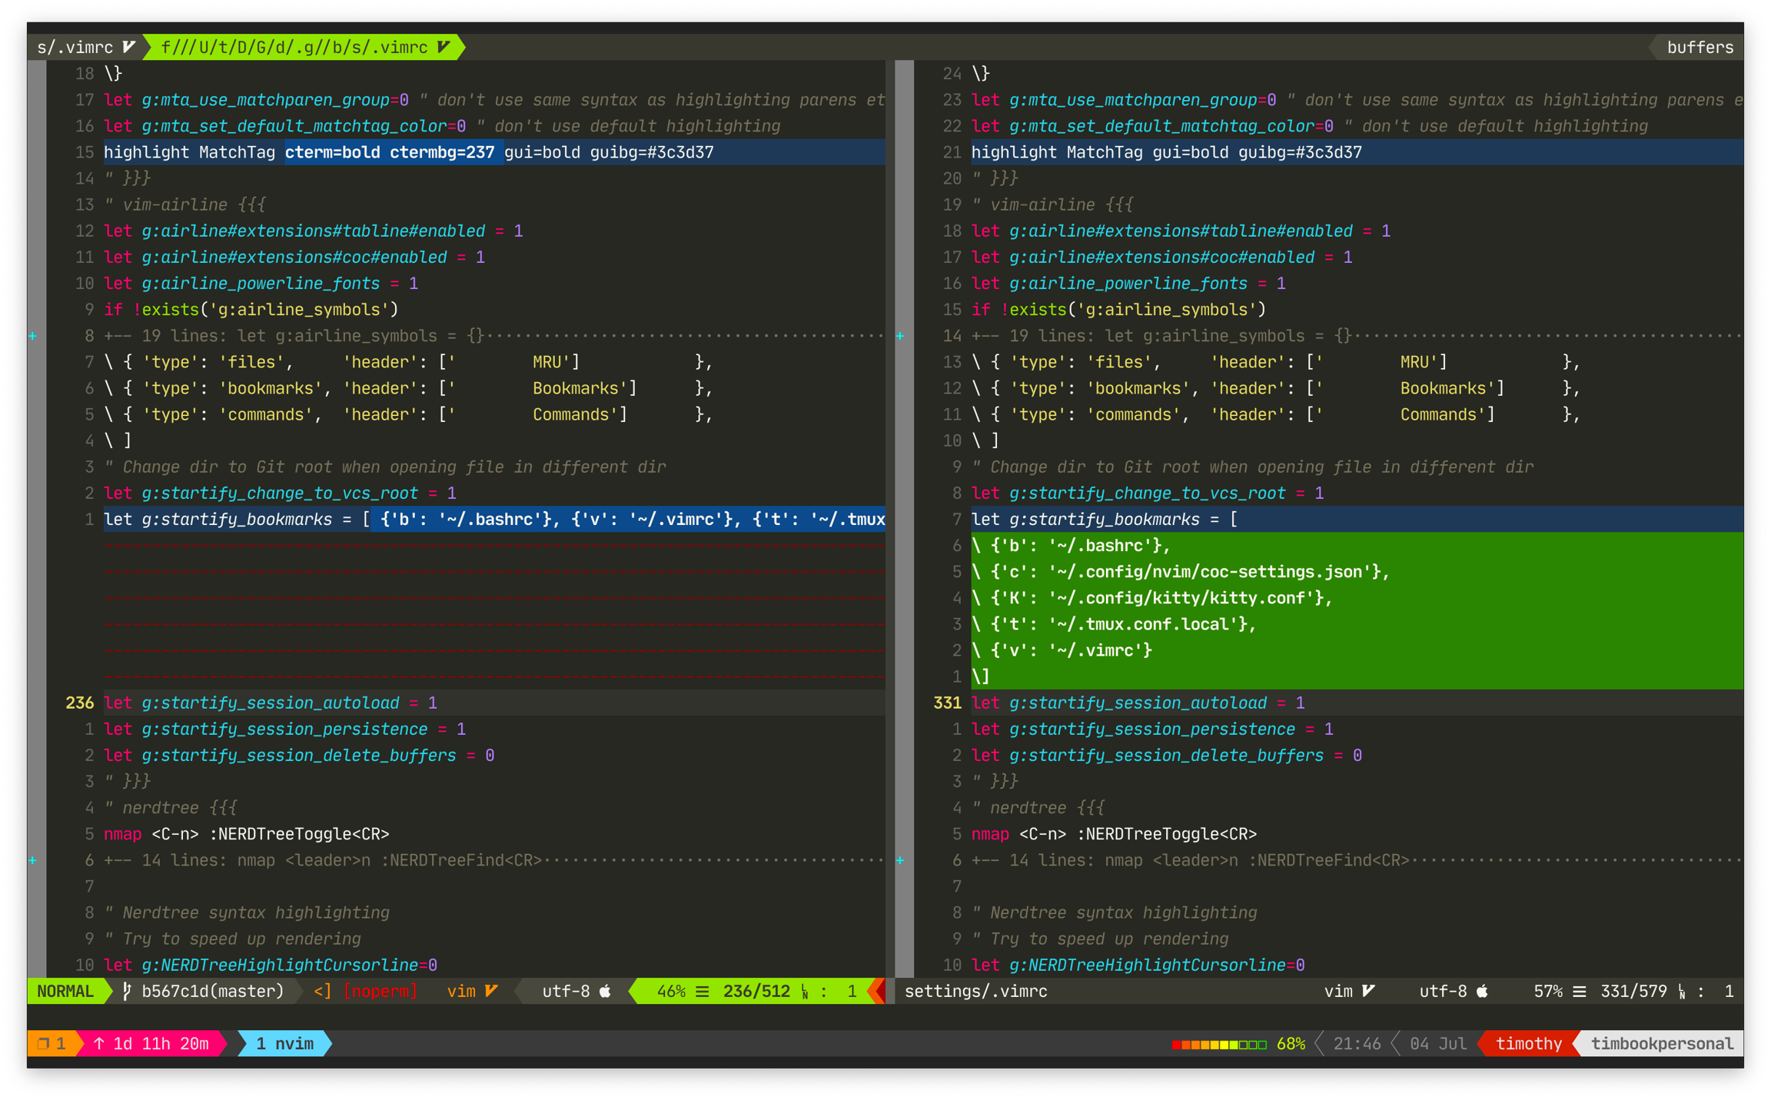Click the NORMAL mode indicator
The image size is (1771, 1100).
point(65,992)
